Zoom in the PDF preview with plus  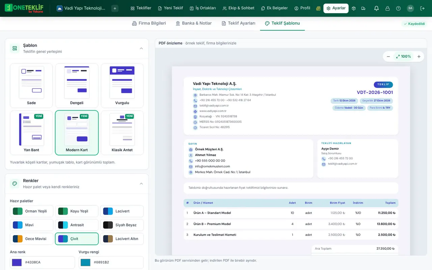[x=419, y=57]
